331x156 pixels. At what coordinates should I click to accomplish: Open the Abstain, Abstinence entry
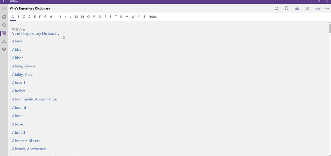[x=29, y=149]
